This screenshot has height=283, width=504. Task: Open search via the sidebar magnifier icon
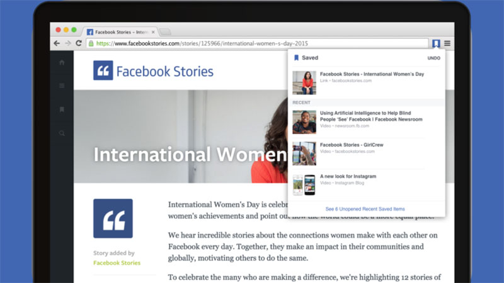[62, 133]
